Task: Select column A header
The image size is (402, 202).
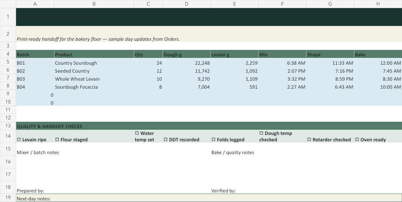Action: [35, 4]
